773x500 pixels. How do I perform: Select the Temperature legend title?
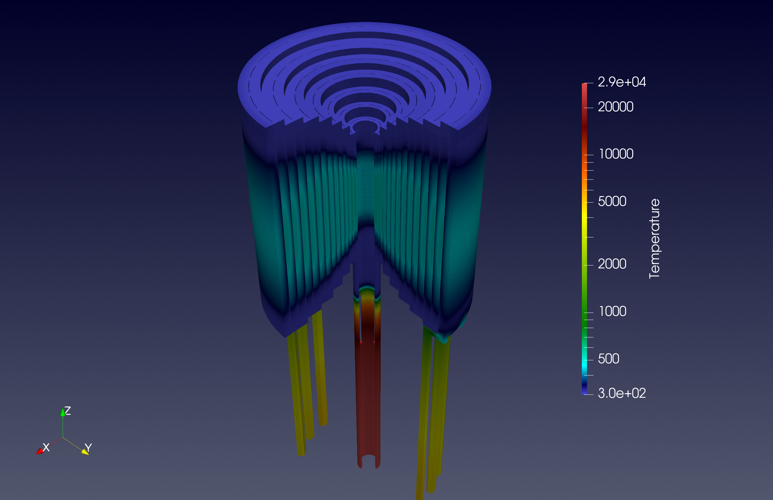tap(654, 238)
